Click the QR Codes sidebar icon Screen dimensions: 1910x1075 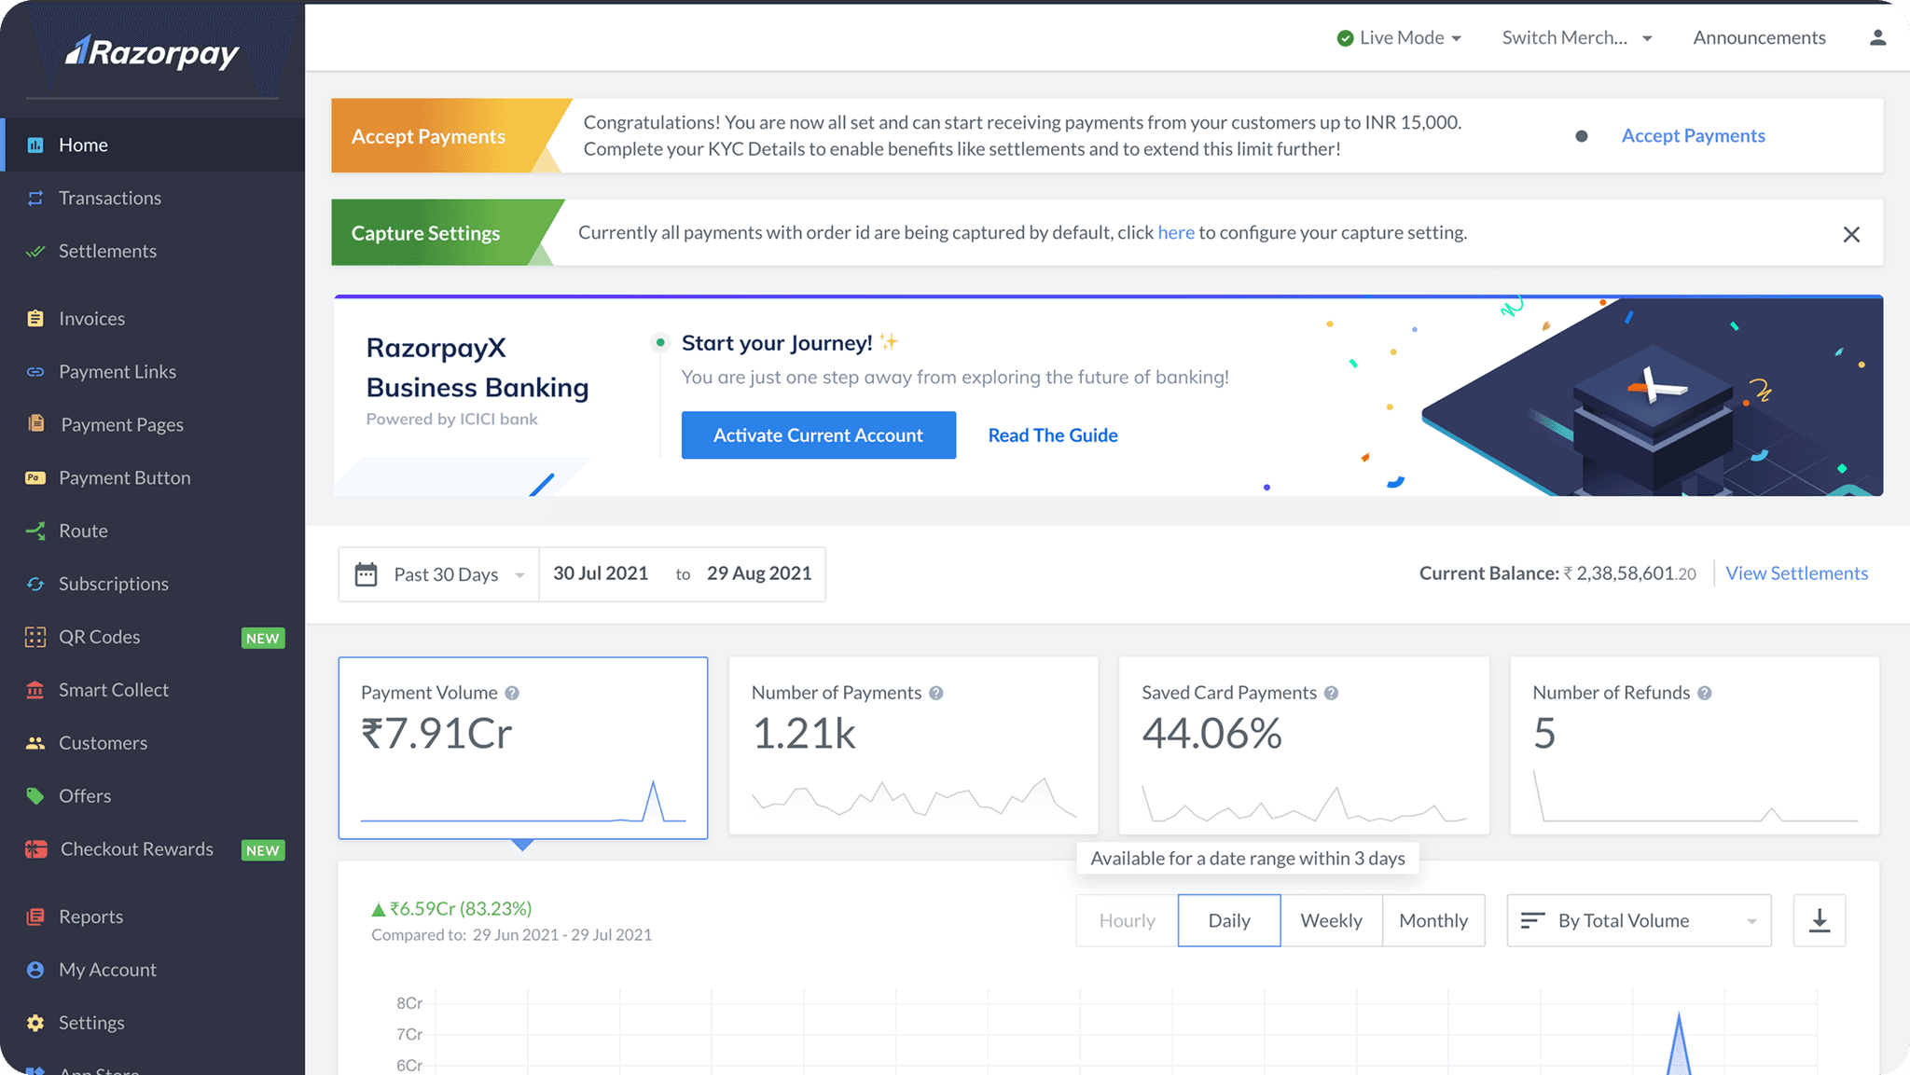pyautogui.click(x=35, y=637)
